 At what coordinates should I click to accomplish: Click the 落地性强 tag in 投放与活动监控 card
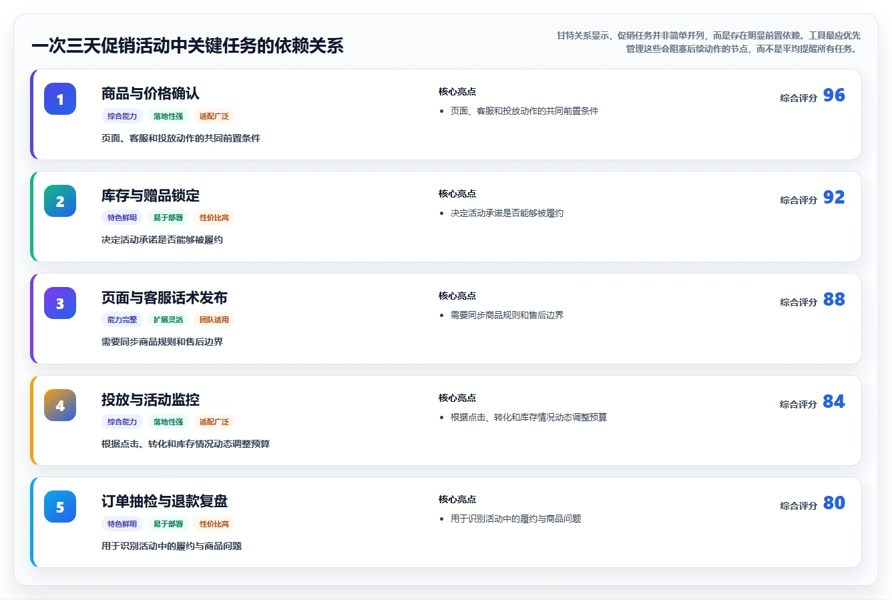[x=168, y=422]
